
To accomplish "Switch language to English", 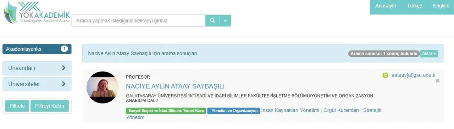I will point(441,6).
